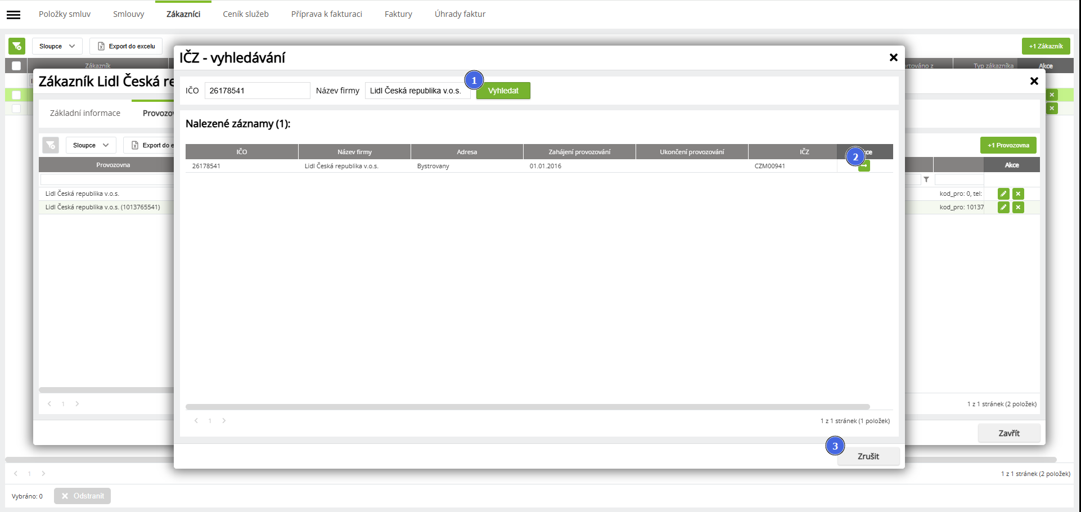Edit the provozovna row with kod_pro: 10137
The image size is (1081, 512).
tap(1003, 207)
